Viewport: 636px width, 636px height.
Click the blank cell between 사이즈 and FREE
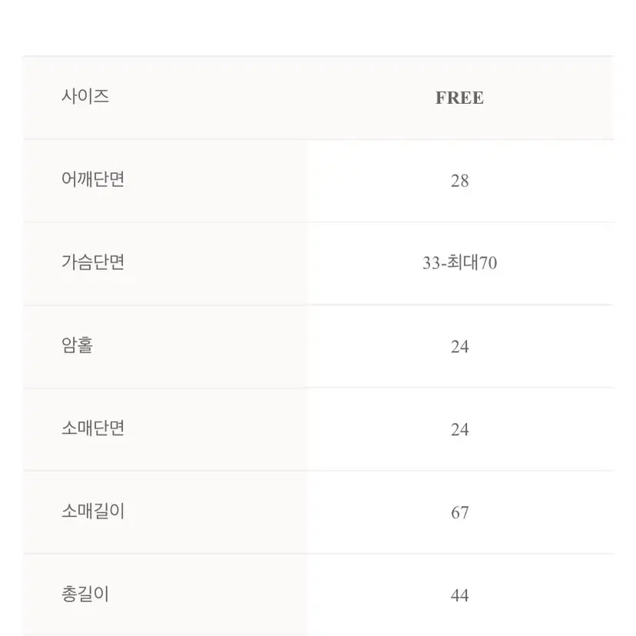click(271, 98)
